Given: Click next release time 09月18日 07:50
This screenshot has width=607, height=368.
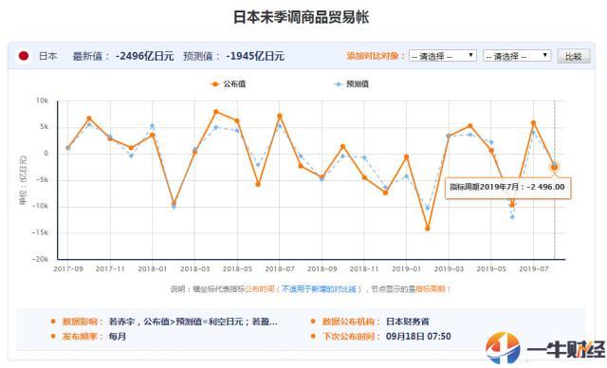Looking at the screenshot, I should tap(418, 337).
